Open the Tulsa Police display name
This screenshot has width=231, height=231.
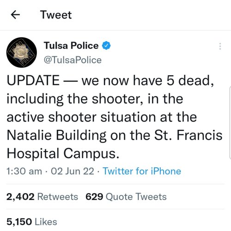(x=71, y=46)
